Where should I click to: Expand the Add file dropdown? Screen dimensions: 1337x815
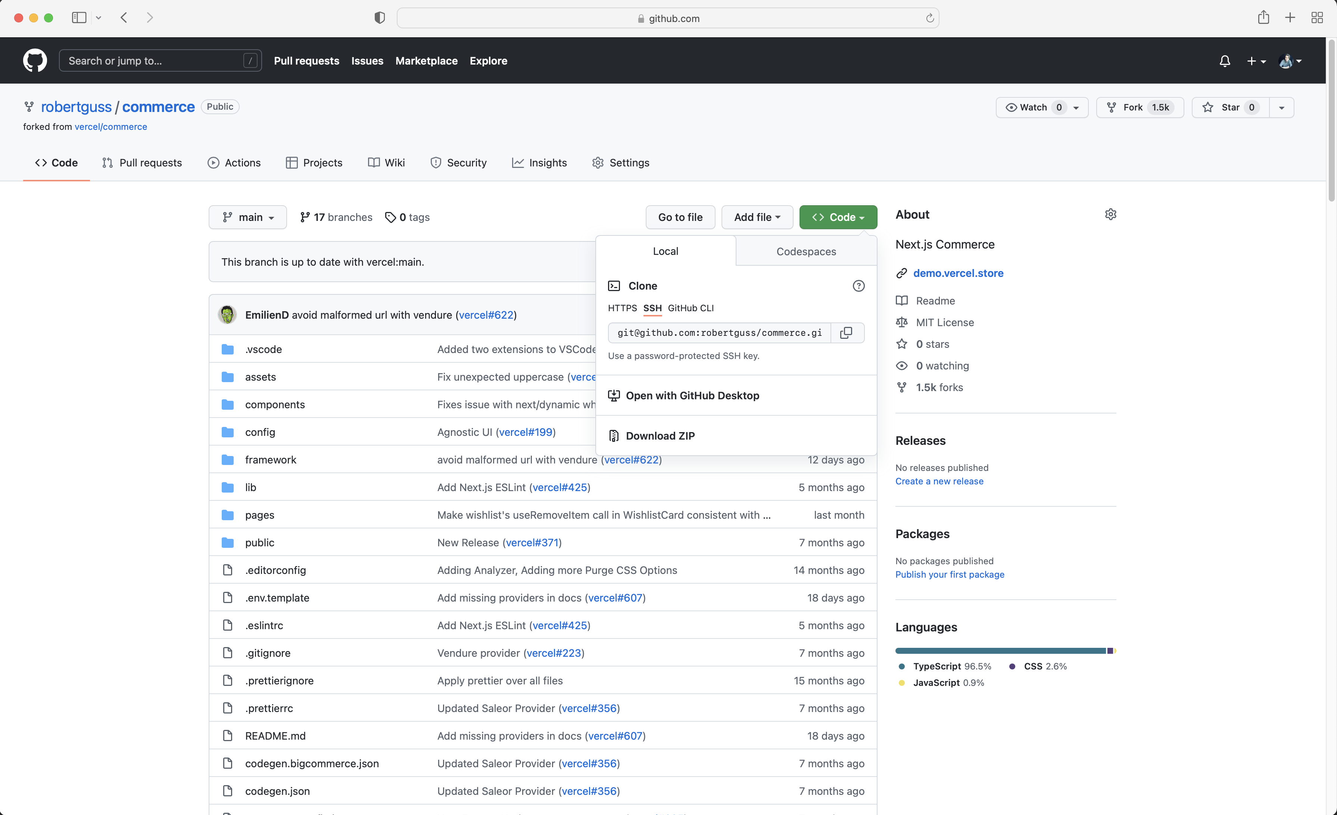(757, 217)
